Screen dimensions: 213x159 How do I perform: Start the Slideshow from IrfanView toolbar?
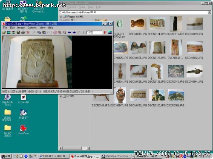pos(9,33)
